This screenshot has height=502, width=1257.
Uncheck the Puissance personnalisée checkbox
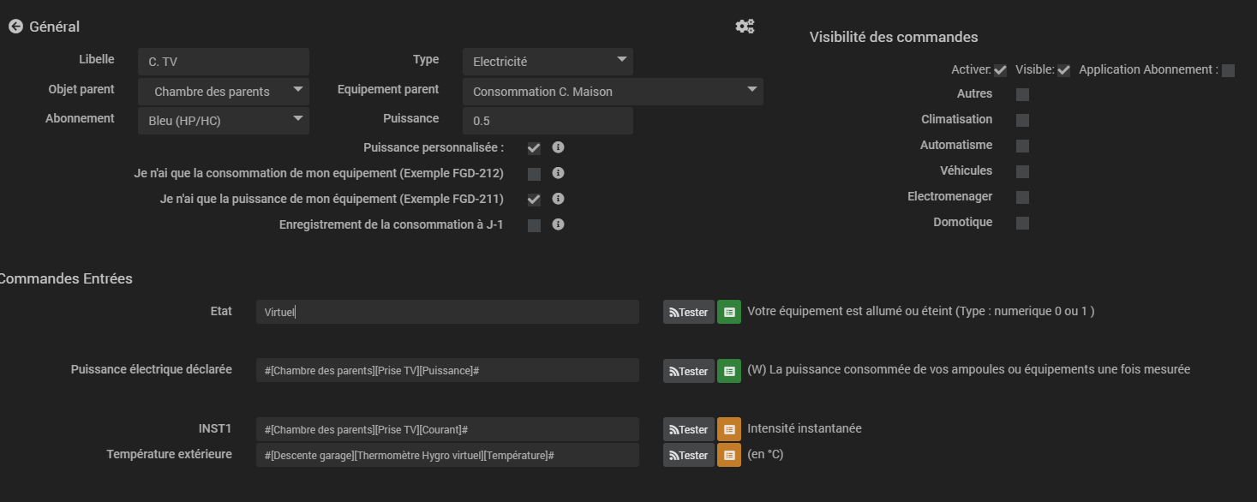pyautogui.click(x=534, y=148)
